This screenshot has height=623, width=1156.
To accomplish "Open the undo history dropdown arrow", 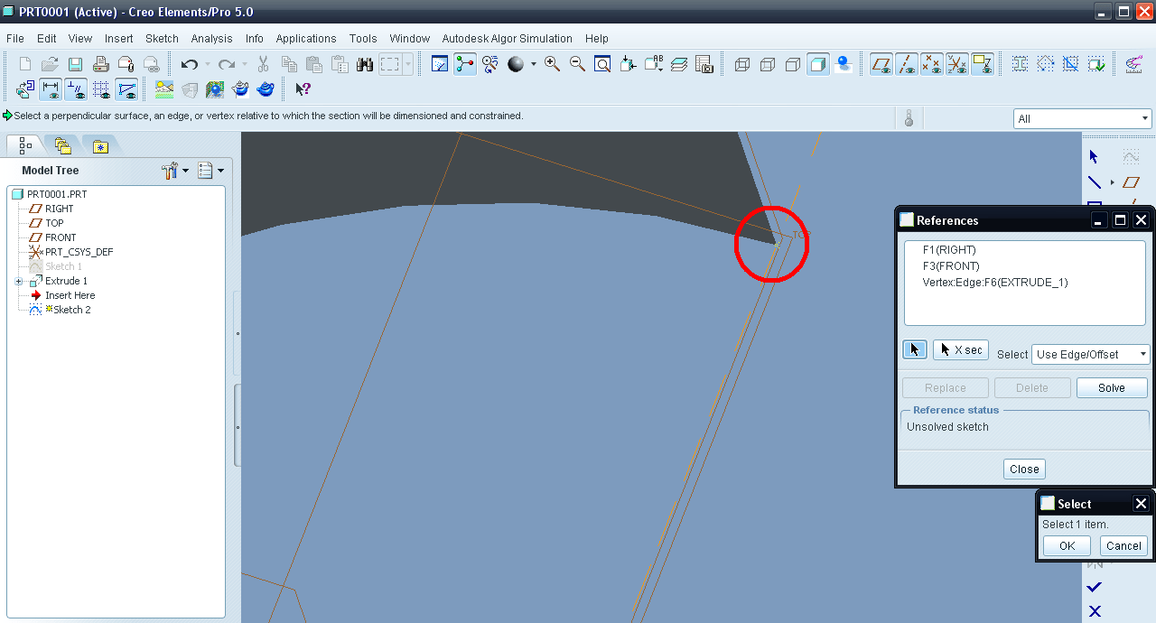I will point(207,64).
